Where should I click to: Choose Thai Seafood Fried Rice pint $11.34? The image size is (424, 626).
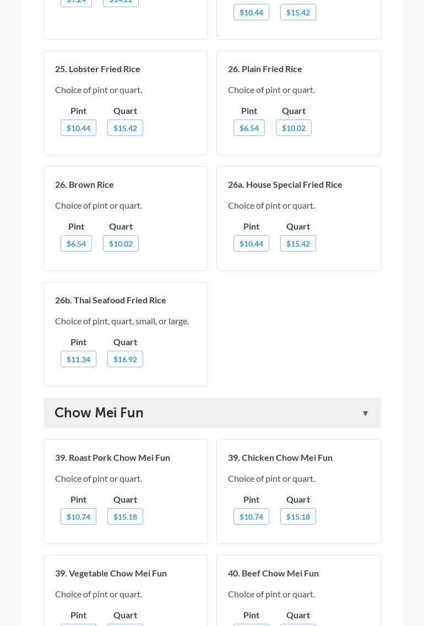78,360
